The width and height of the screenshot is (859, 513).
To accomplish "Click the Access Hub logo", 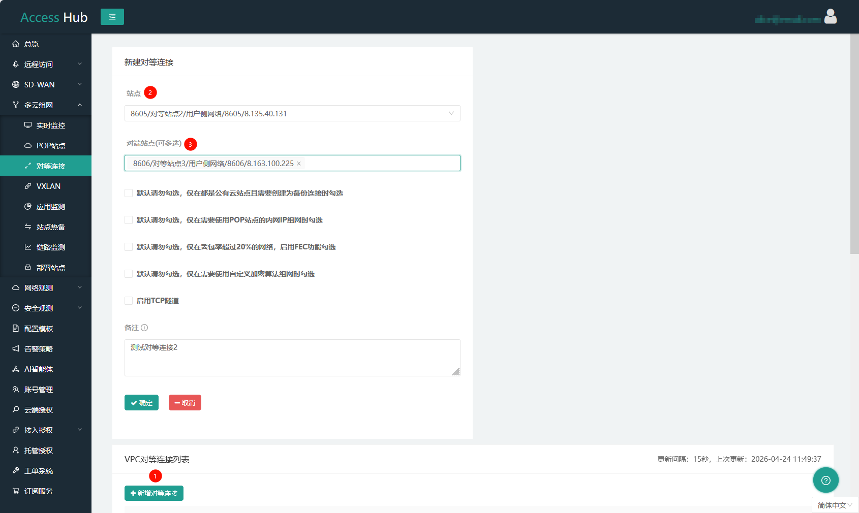I will 54,17.
